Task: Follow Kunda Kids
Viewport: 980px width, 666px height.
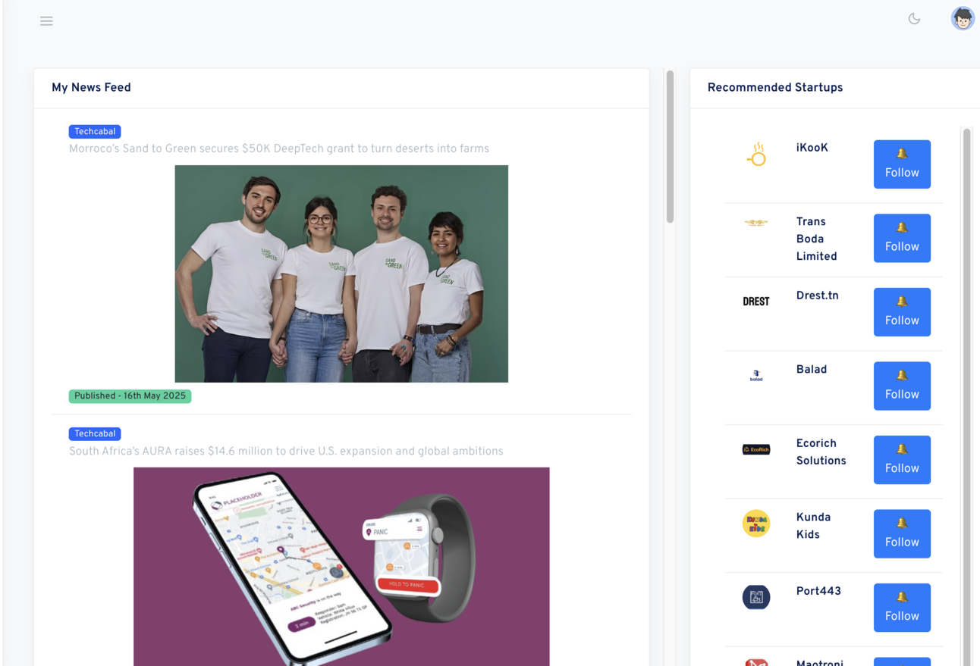Action: point(902,534)
